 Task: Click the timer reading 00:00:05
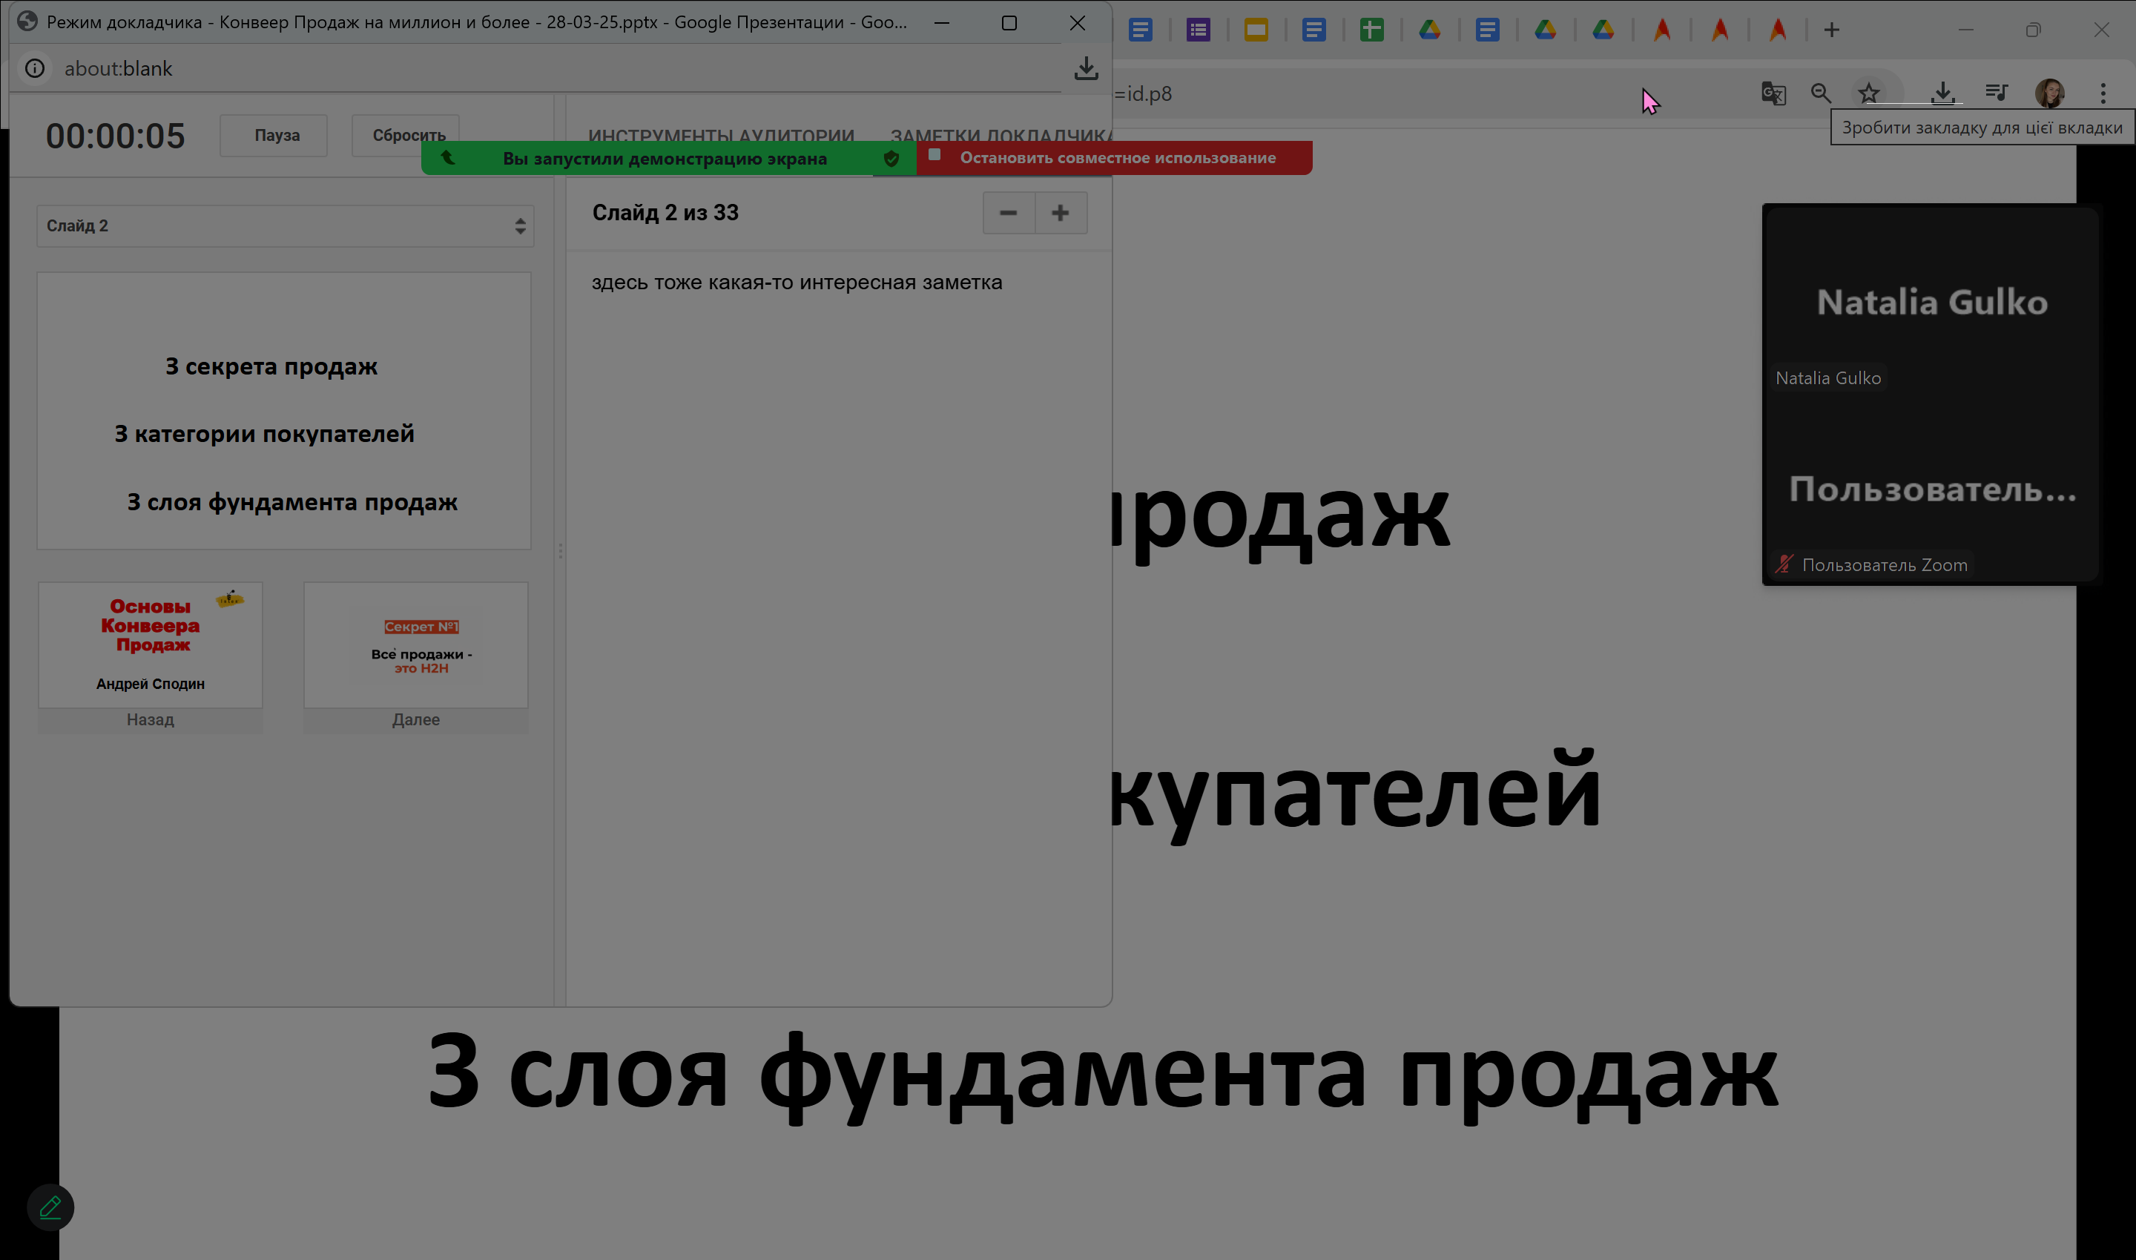click(116, 136)
